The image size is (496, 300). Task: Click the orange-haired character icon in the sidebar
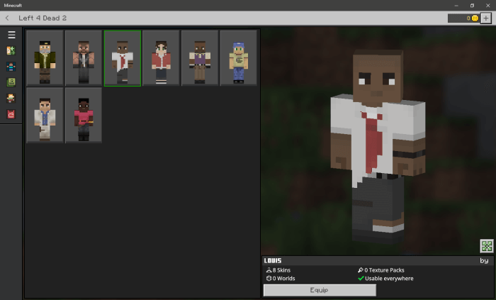point(11,98)
